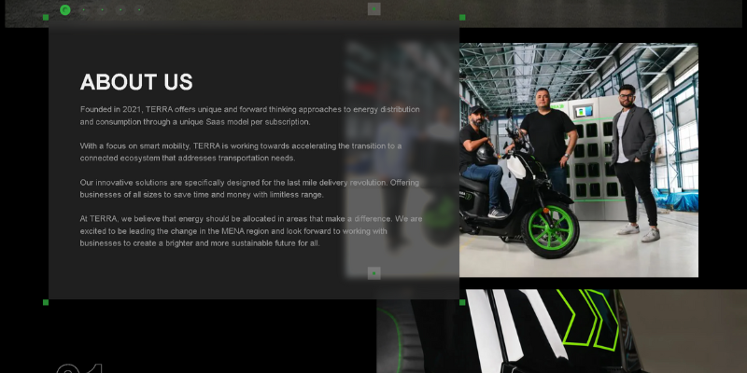Jump to the third slide indicator dot
Image resolution: width=747 pixels, height=373 pixels.
(x=102, y=9)
